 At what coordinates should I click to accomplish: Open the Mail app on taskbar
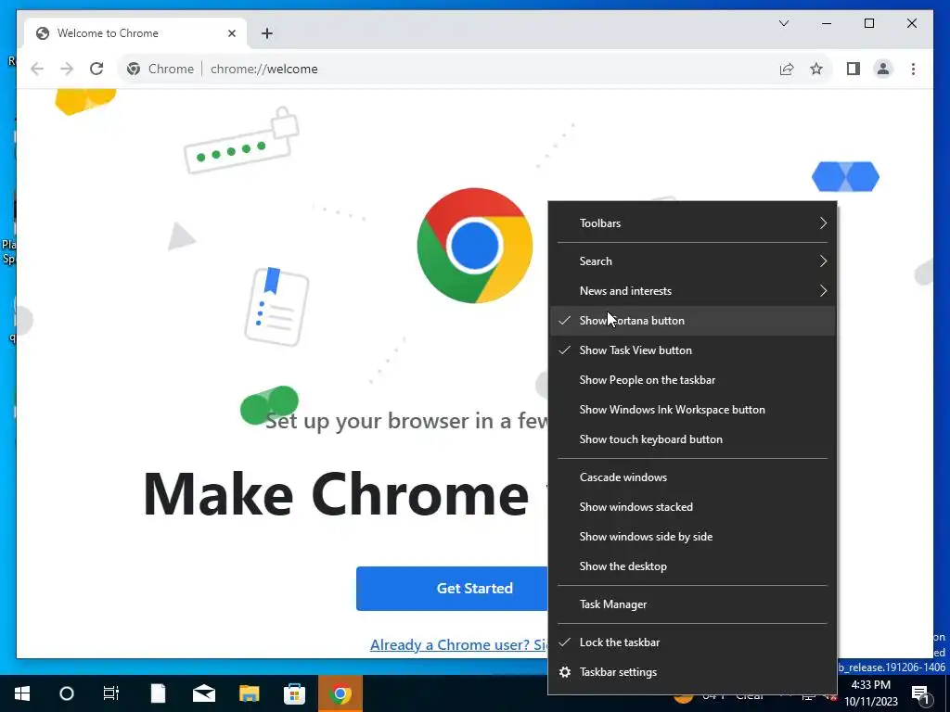click(x=203, y=693)
